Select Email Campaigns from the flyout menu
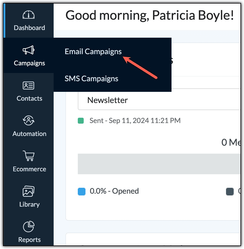This screenshot has width=244, height=249. tap(93, 51)
